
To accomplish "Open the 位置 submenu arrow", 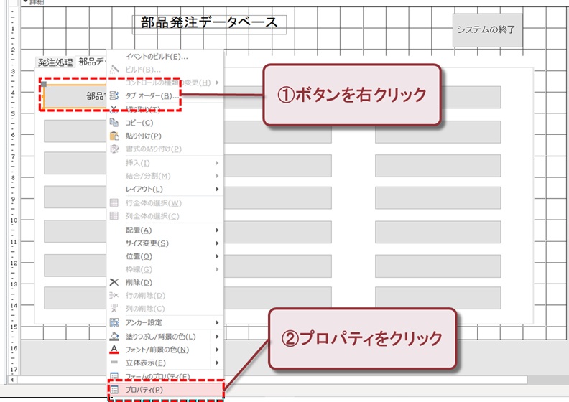I will (x=217, y=256).
